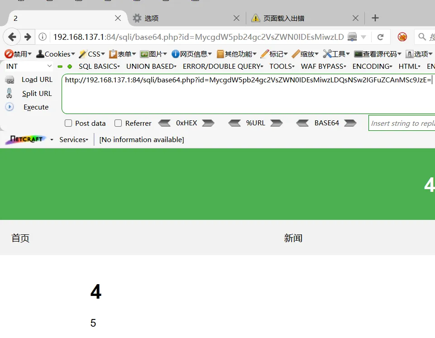Enable the Referrer checkbox

pyautogui.click(x=118, y=123)
